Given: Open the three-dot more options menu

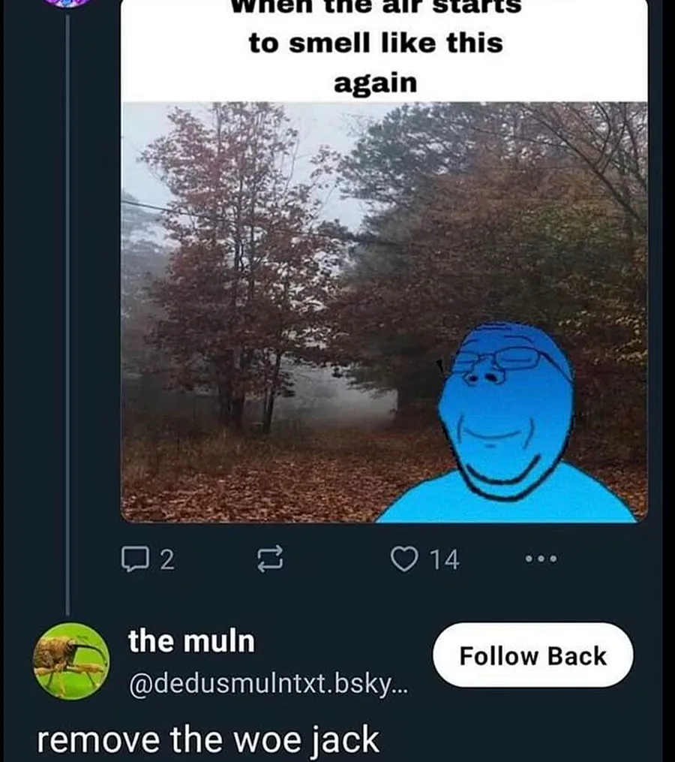Looking at the screenshot, I should (541, 559).
